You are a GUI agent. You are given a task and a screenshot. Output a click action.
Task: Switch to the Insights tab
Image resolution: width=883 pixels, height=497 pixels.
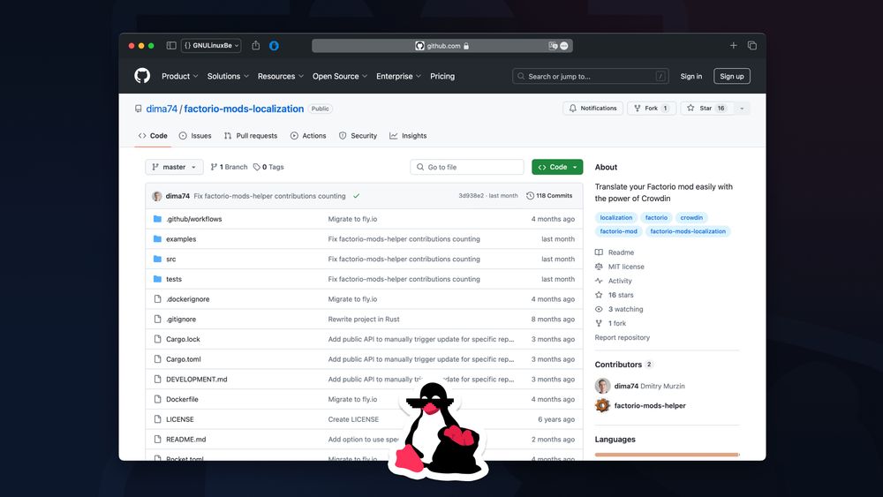tap(408, 136)
